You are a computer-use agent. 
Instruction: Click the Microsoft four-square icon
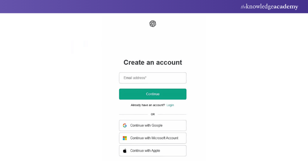coord(125,138)
